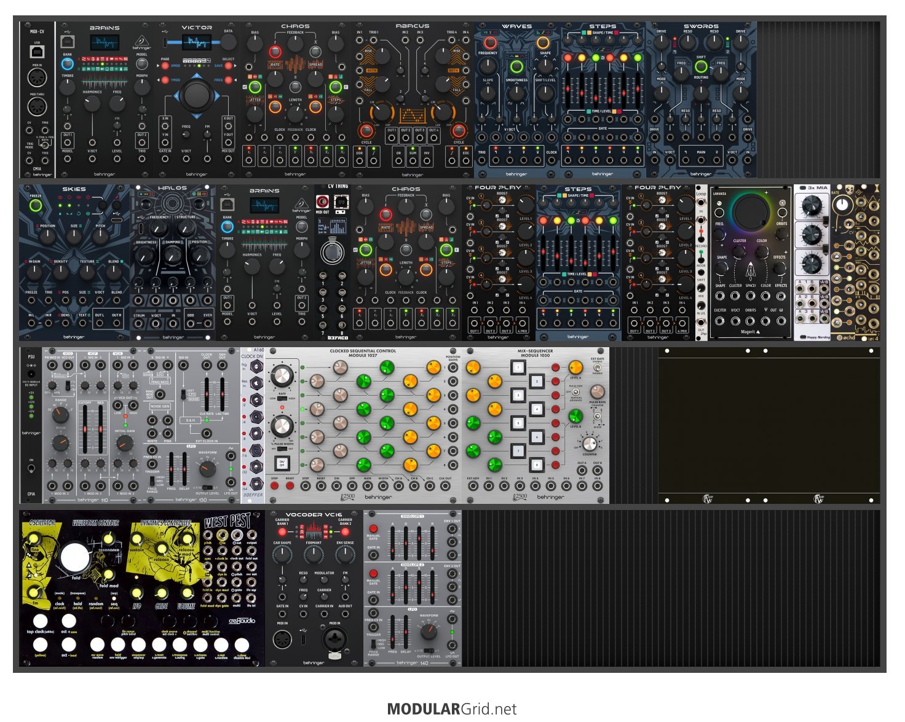Click the waveform display on the Victor module
905x722 pixels.
click(197, 42)
